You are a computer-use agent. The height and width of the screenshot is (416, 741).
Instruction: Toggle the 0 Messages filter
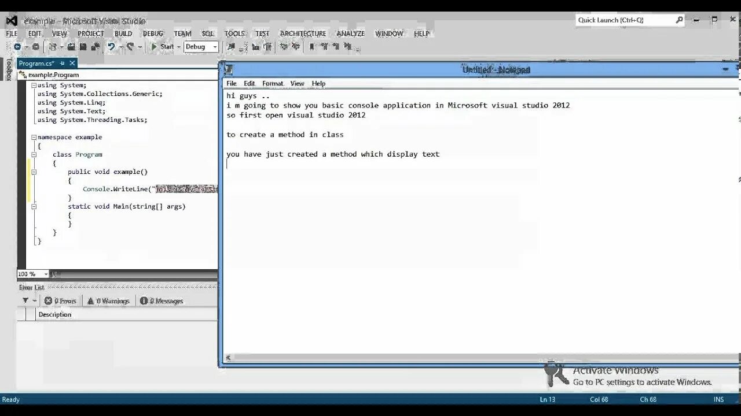coord(162,300)
